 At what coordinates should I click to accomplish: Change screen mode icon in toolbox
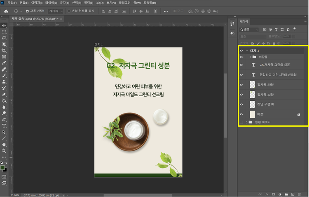pyautogui.click(x=4, y=183)
